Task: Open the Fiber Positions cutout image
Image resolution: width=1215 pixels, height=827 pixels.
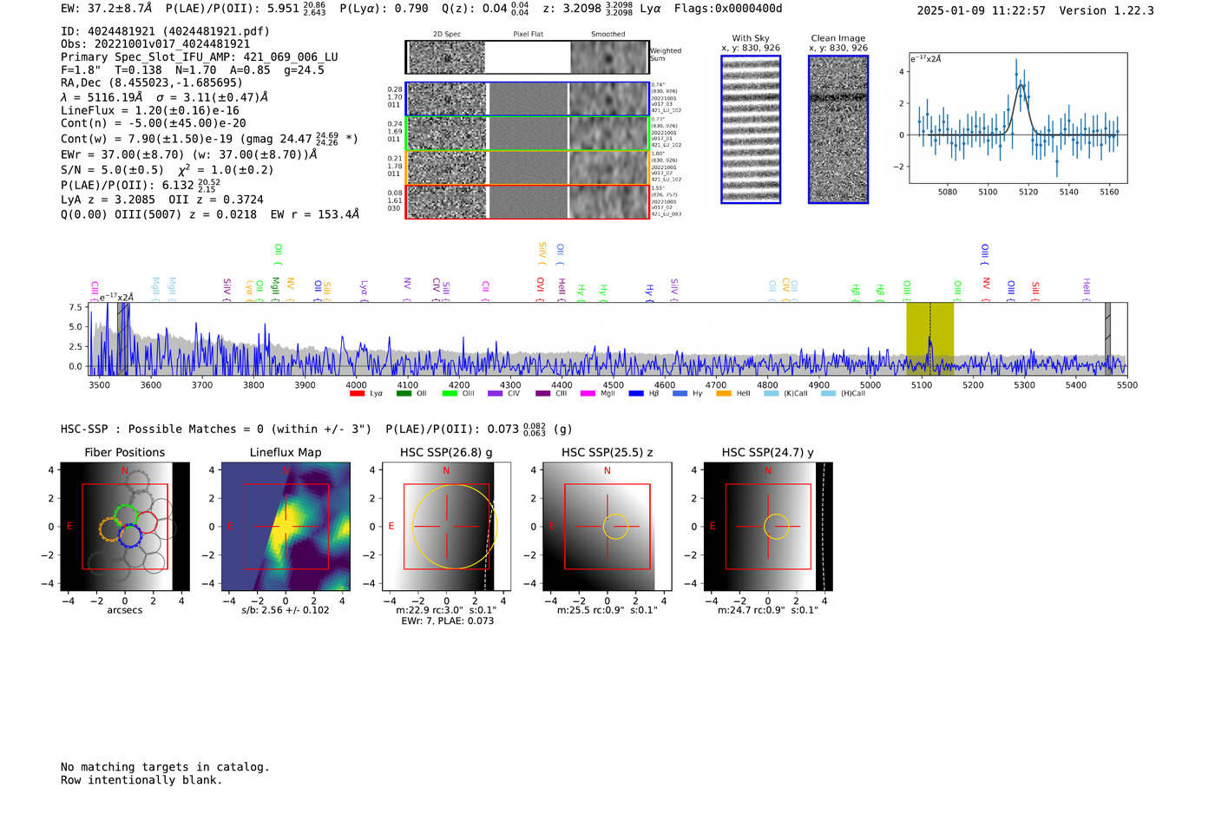Action: pos(124,527)
